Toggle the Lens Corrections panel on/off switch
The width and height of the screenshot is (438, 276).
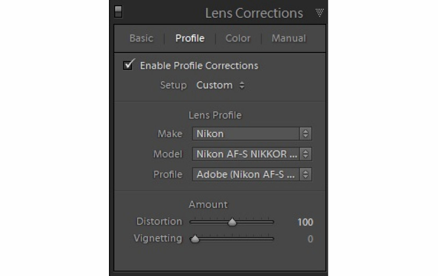pos(118,12)
